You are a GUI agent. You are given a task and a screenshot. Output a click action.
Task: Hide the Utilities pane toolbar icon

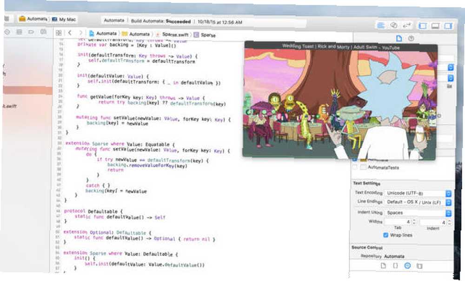pos(448,26)
